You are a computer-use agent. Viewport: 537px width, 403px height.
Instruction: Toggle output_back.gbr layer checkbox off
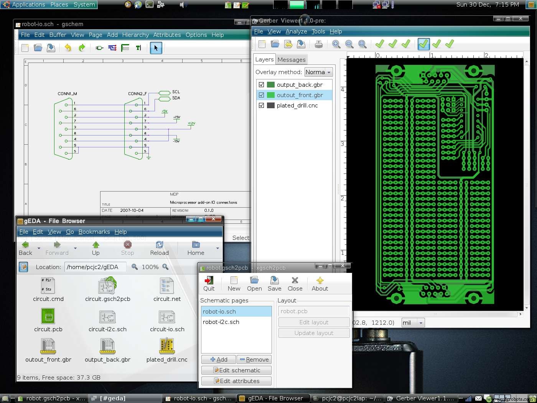(261, 84)
